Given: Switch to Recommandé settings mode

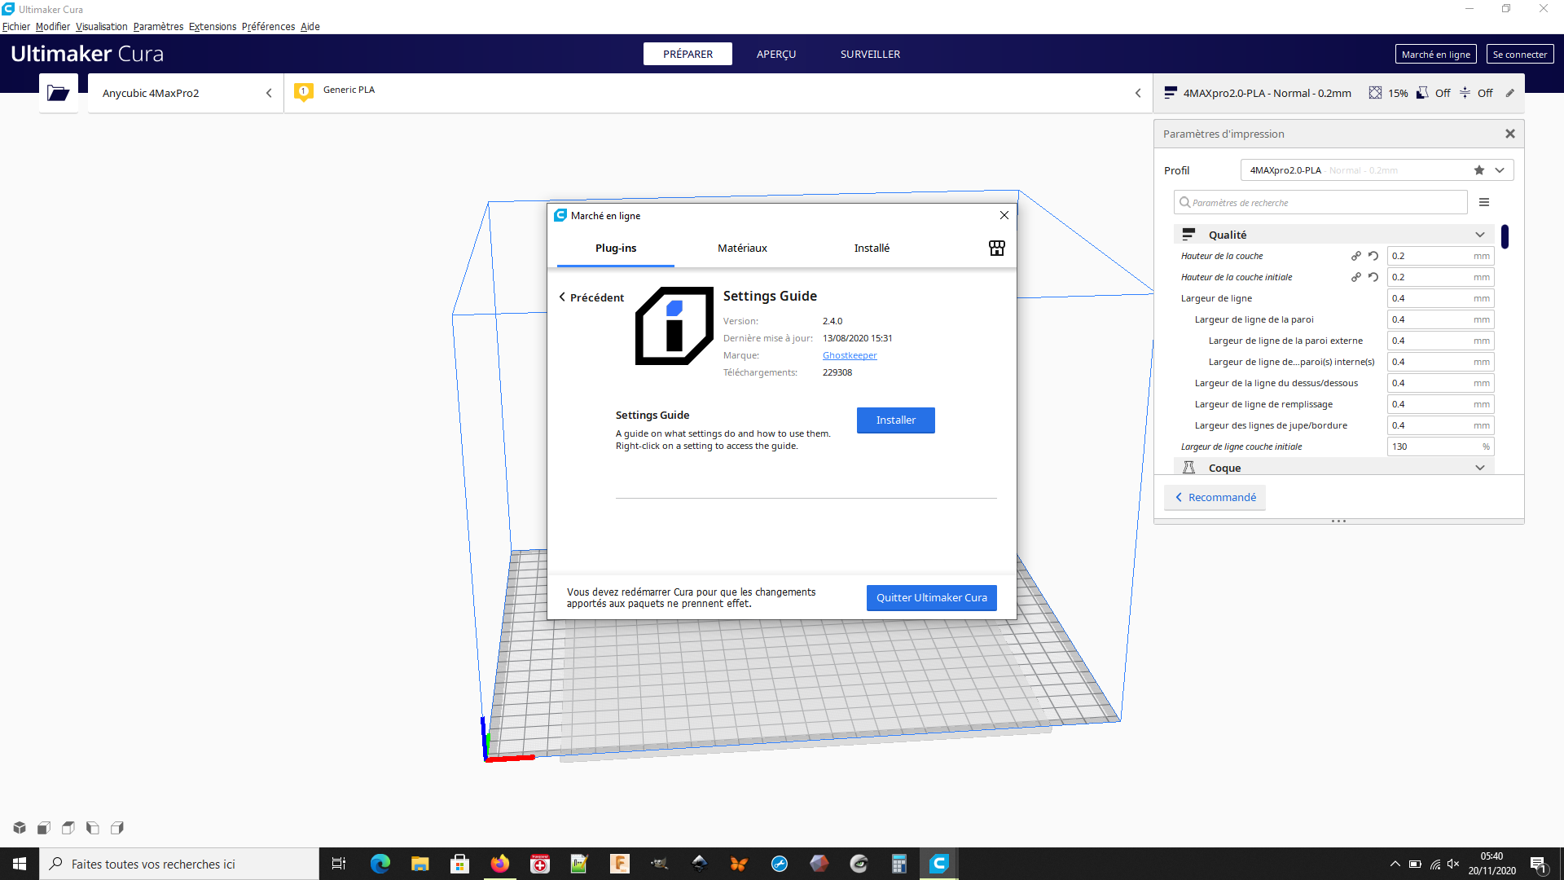Looking at the screenshot, I should click(x=1215, y=497).
